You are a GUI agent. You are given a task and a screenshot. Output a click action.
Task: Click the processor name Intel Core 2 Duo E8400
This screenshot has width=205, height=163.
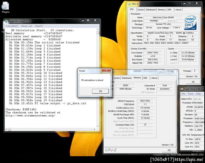pyautogui.click(x=163, y=17)
